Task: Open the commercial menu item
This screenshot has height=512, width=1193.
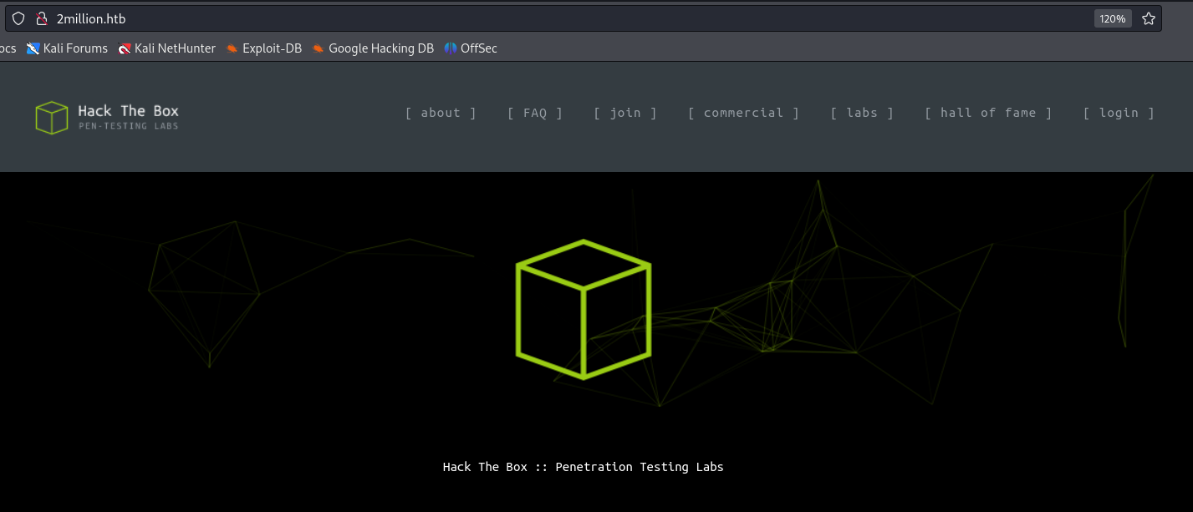Action: pyautogui.click(x=743, y=113)
